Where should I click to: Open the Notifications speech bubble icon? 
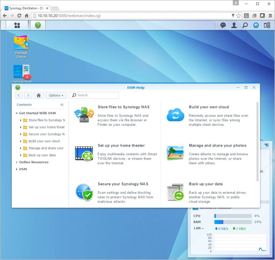223,25
